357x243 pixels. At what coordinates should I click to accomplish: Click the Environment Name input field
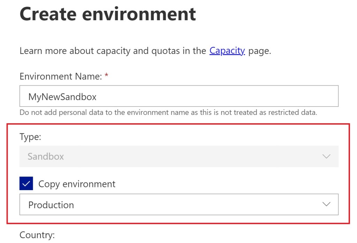[x=179, y=96]
